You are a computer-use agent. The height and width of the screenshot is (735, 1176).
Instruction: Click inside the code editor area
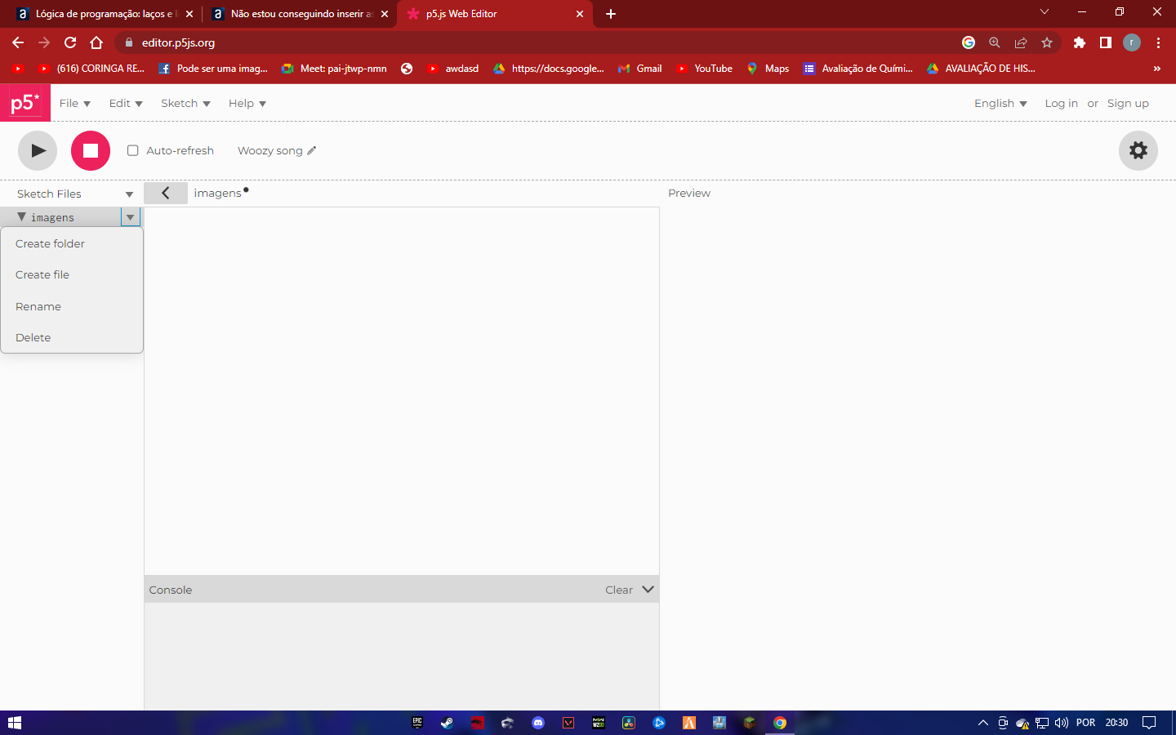(402, 390)
